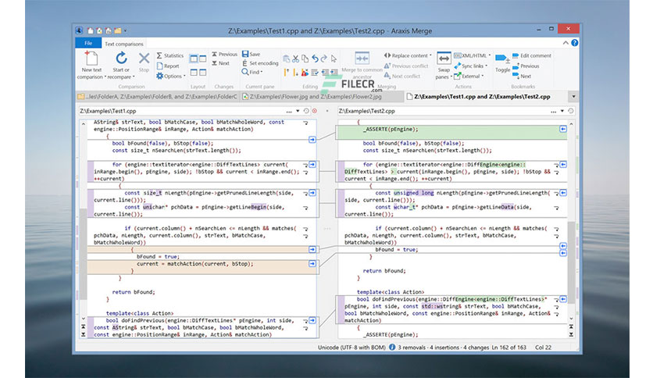
Task: Click the mouse pointer select icon
Action: tap(334, 59)
